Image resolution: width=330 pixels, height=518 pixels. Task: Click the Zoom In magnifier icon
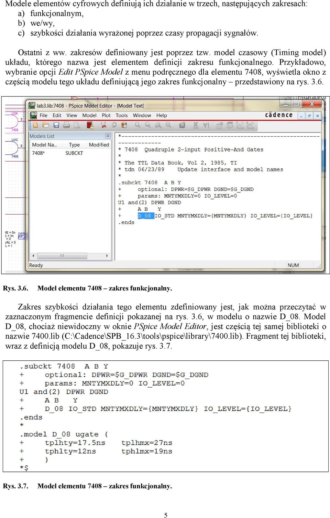click(x=137, y=125)
